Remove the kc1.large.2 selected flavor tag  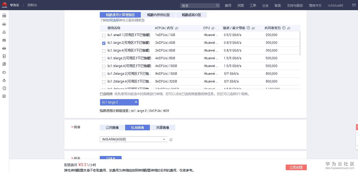tap(136, 102)
